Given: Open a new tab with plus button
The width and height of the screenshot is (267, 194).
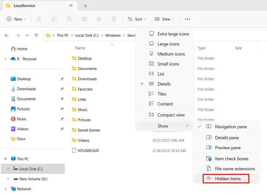Looking at the screenshot, I should (x=85, y=6).
